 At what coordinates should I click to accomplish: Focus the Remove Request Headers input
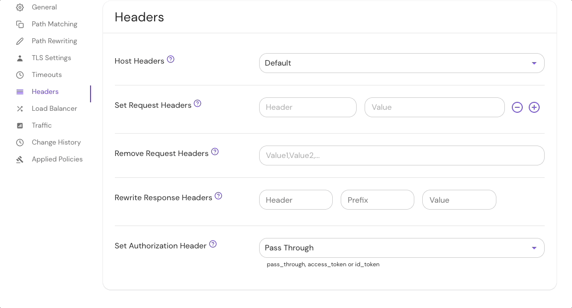tap(401, 155)
